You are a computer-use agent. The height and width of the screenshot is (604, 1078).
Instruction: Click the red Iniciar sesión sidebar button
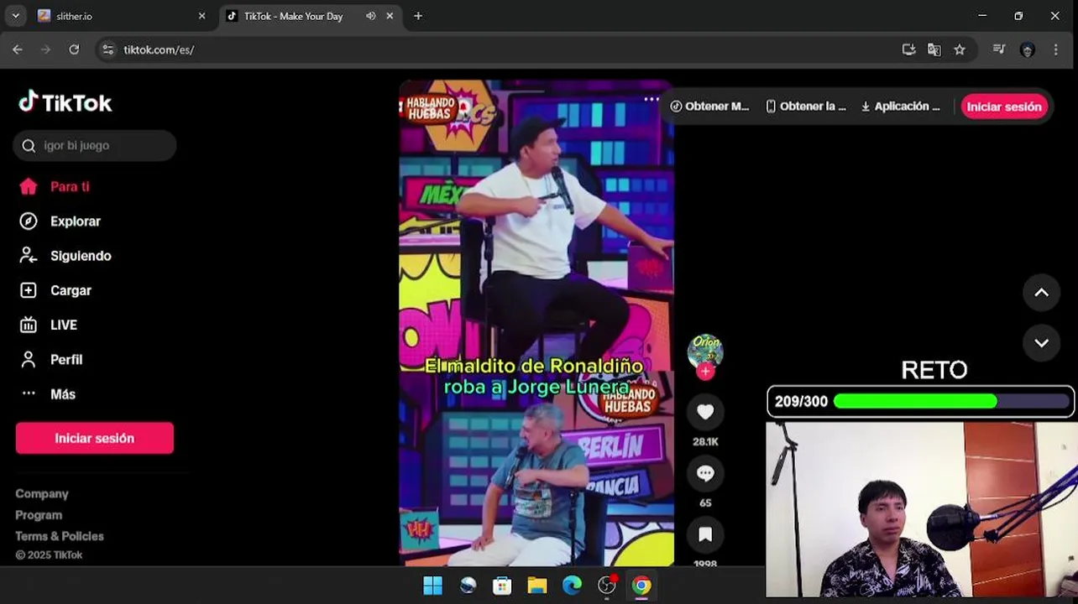coord(95,438)
